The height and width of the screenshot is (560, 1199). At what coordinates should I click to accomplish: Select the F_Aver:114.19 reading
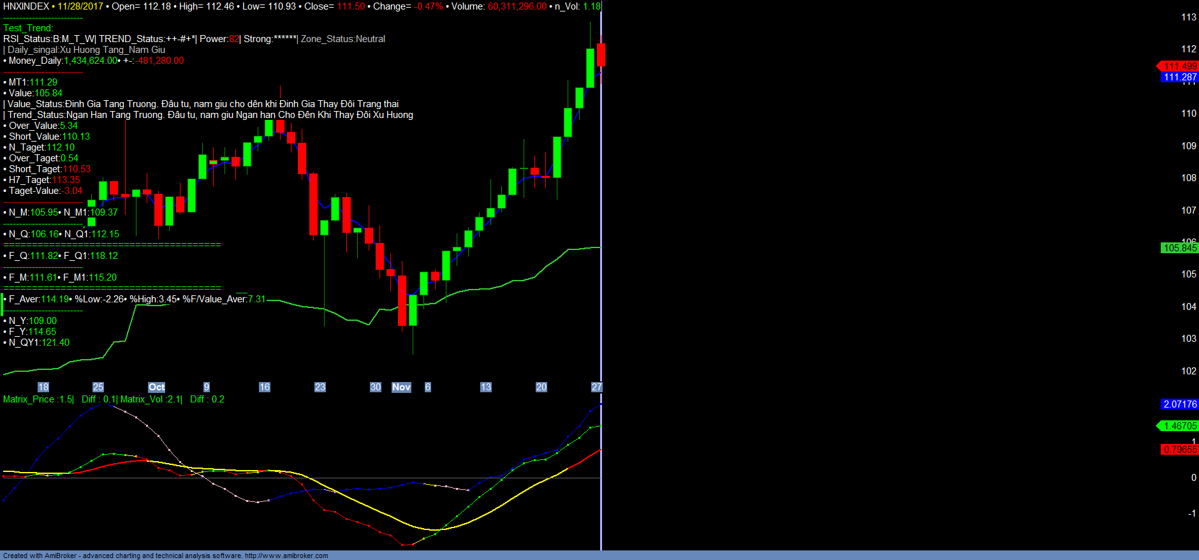click(x=39, y=299)
